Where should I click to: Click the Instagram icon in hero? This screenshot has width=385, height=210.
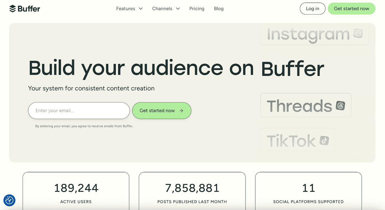[x=358, y=33]
